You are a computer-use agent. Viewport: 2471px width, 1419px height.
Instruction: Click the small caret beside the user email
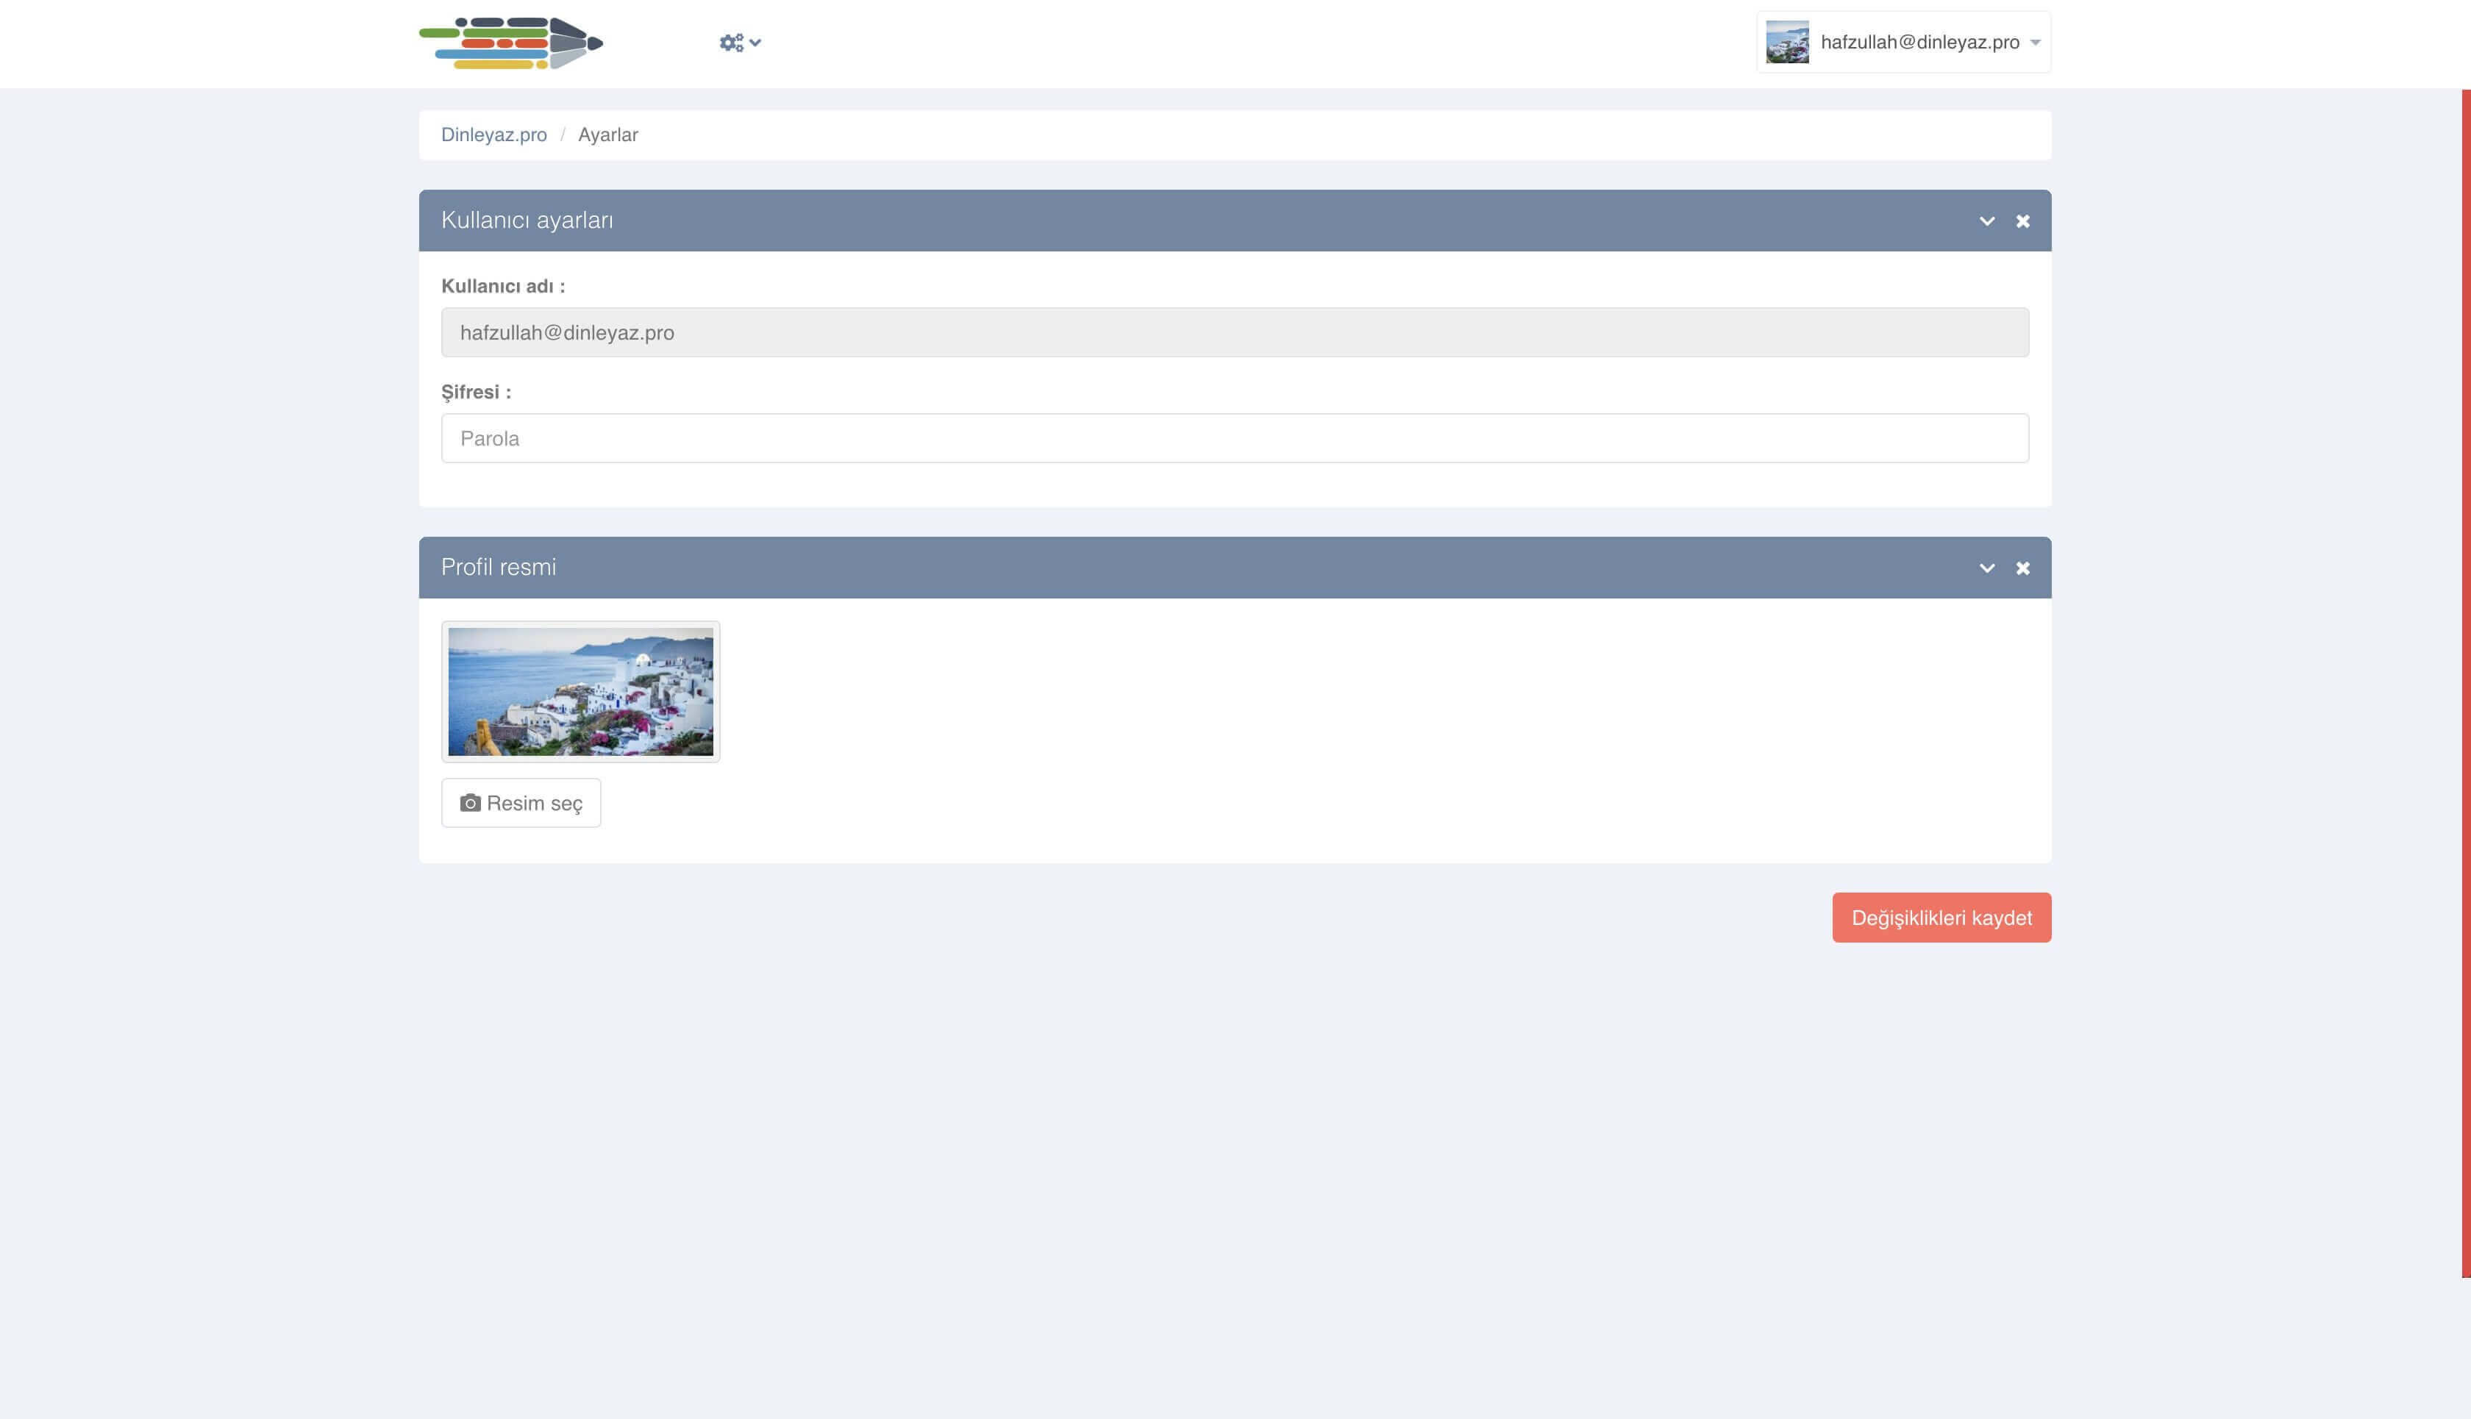pyautogui.click(x=2036, y=43)
